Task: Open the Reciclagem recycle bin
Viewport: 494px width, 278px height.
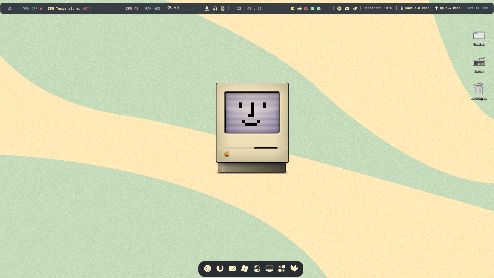Action: [479, 89]
